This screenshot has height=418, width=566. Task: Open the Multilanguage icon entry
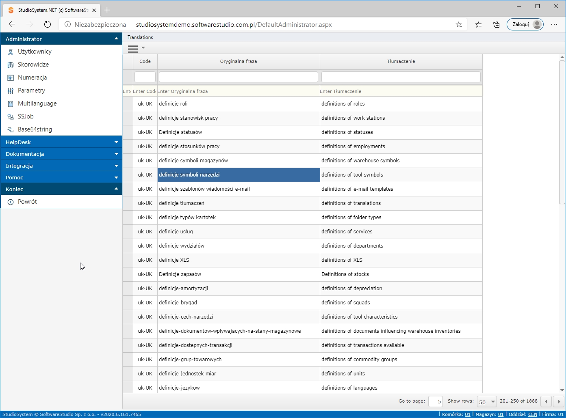click(x=11, y=103)
